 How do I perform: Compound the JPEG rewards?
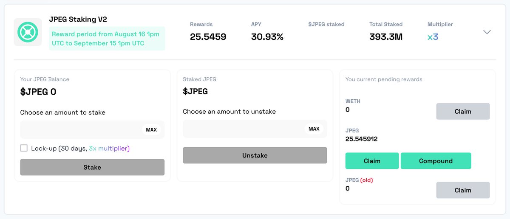[x=436, y=161]
